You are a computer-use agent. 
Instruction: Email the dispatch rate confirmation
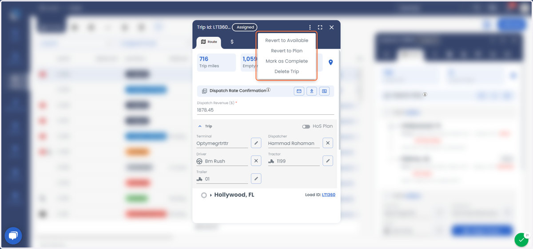point(299,91)
